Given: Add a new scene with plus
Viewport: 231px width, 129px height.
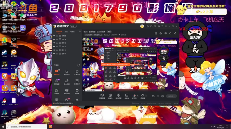Looking at the screenshot, I should click(80, 32).
